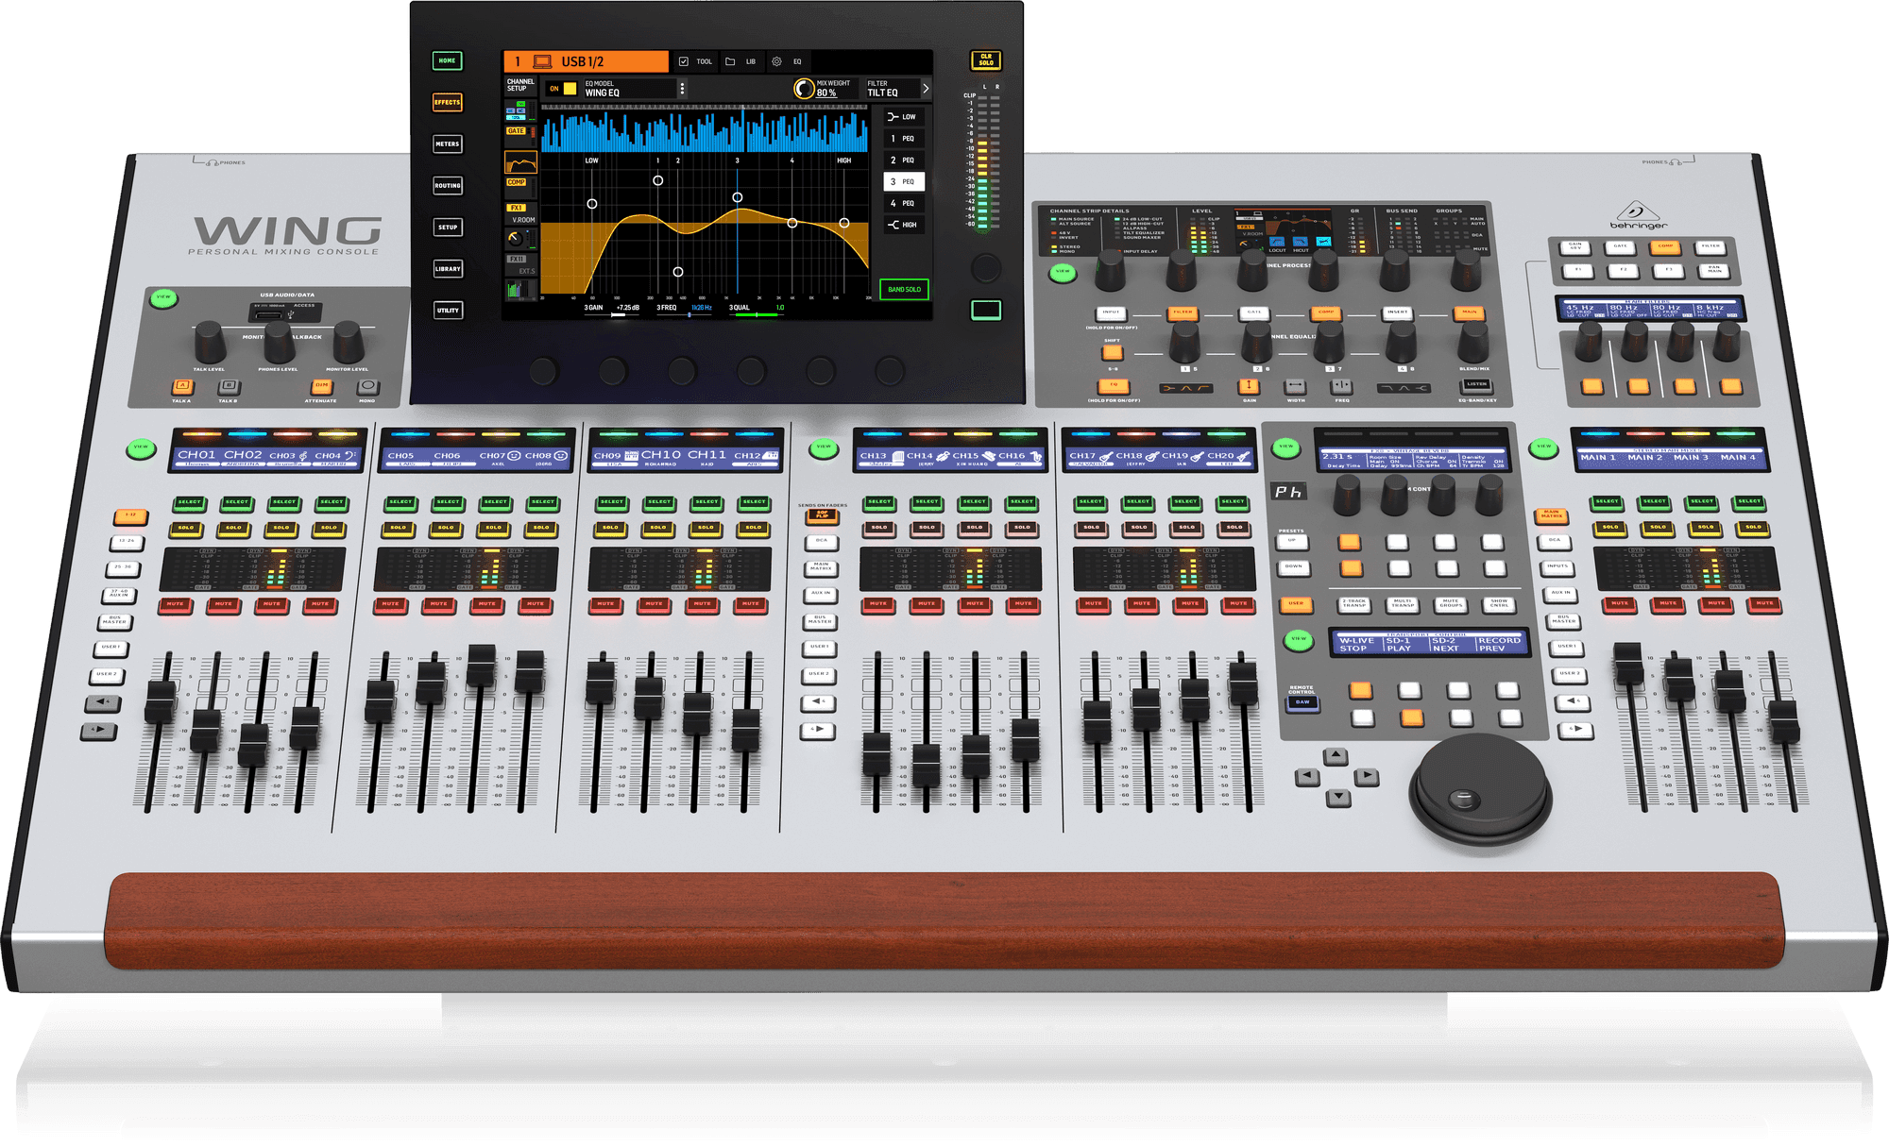Select band 3 PEQ in EQ list
This screenshot has width=1889, height=1147.
[903, 182]
